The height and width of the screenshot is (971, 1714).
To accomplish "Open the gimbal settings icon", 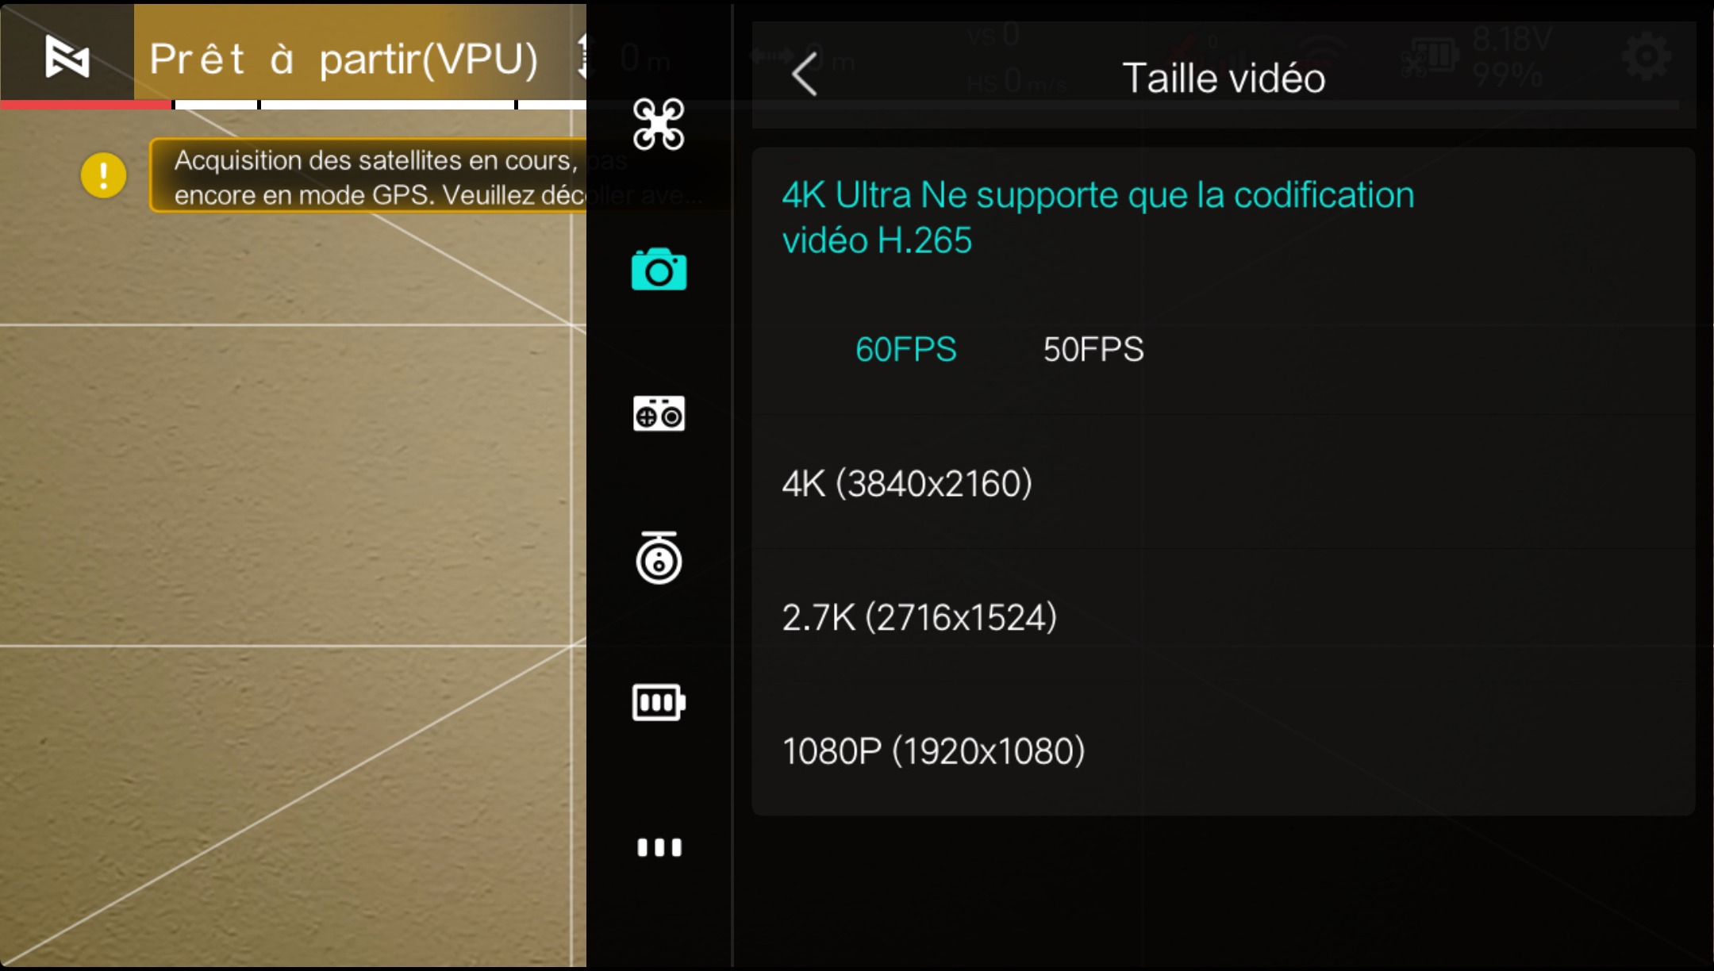I will 659,558.
